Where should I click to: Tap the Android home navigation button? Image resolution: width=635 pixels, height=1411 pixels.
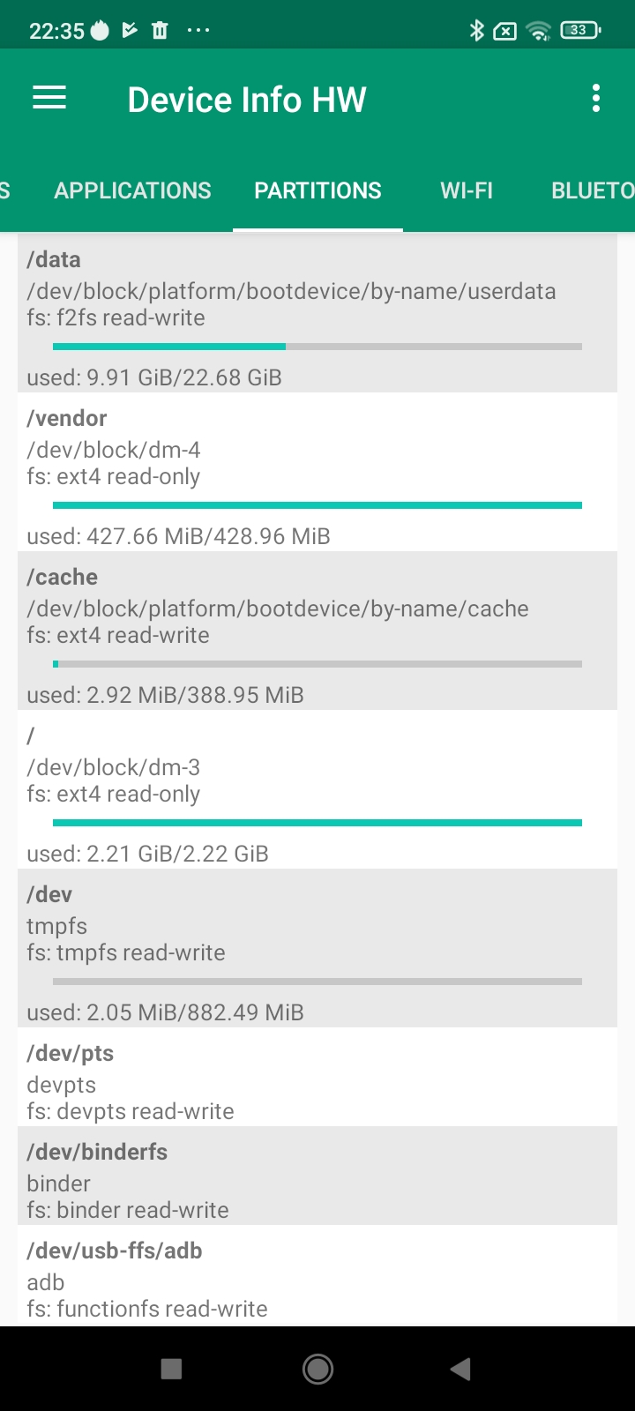[x=317, y=1369]
